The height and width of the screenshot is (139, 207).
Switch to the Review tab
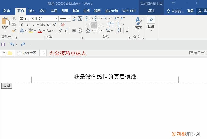pos(87,11)
